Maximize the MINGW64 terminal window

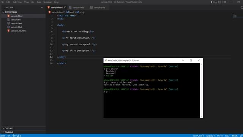click(x=191, y=61)
